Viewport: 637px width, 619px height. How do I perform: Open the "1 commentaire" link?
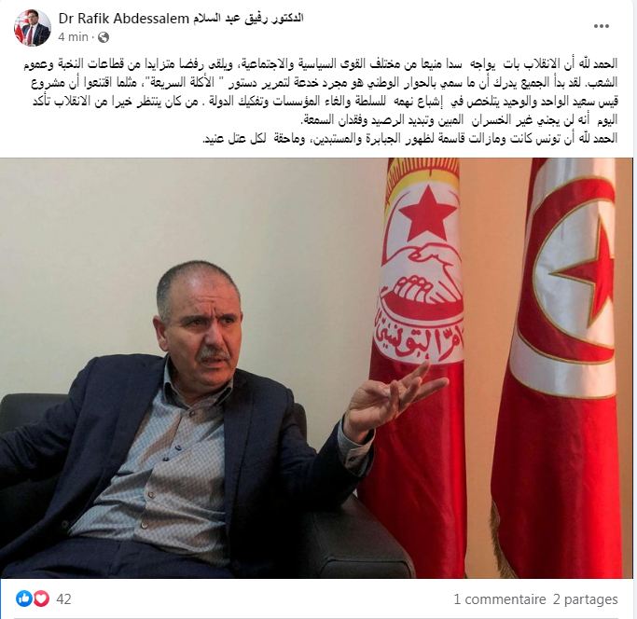pos(500,599)
